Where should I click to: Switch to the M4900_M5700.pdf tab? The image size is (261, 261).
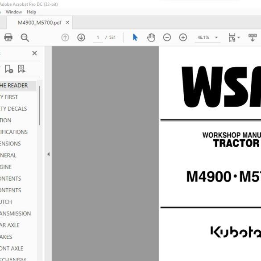pos(40,23)
